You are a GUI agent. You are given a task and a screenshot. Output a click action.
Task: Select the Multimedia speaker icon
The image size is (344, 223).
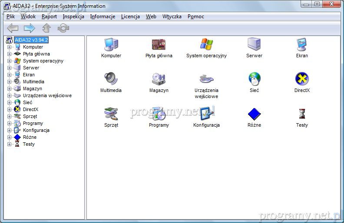[111, 79]
